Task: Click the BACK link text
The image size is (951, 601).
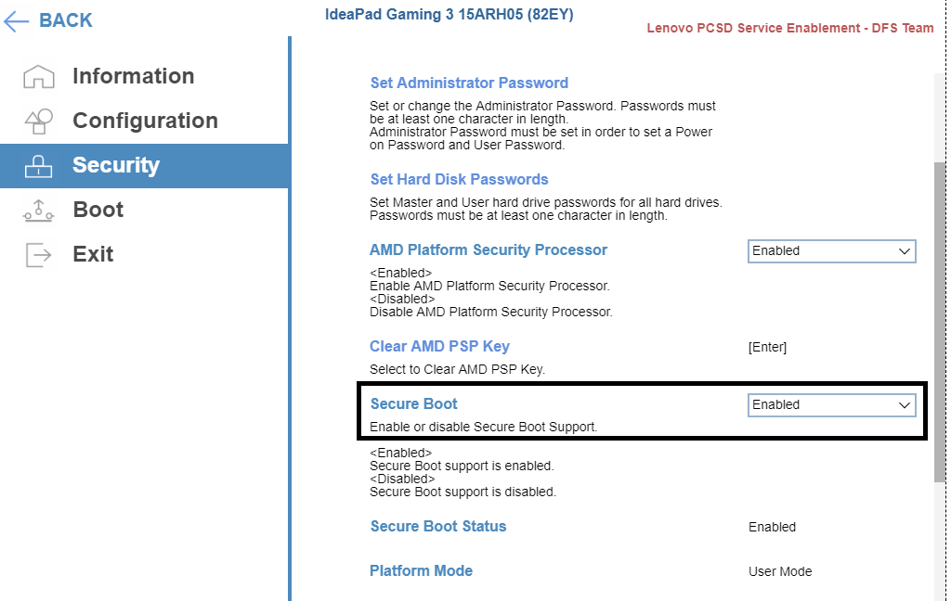Action: (66, 20)
